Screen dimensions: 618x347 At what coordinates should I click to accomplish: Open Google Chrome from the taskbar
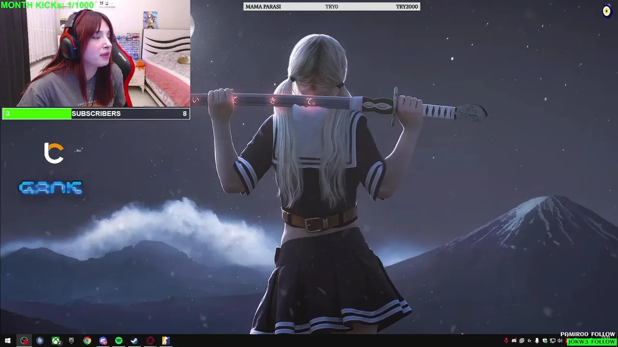(x=87, y=341)
